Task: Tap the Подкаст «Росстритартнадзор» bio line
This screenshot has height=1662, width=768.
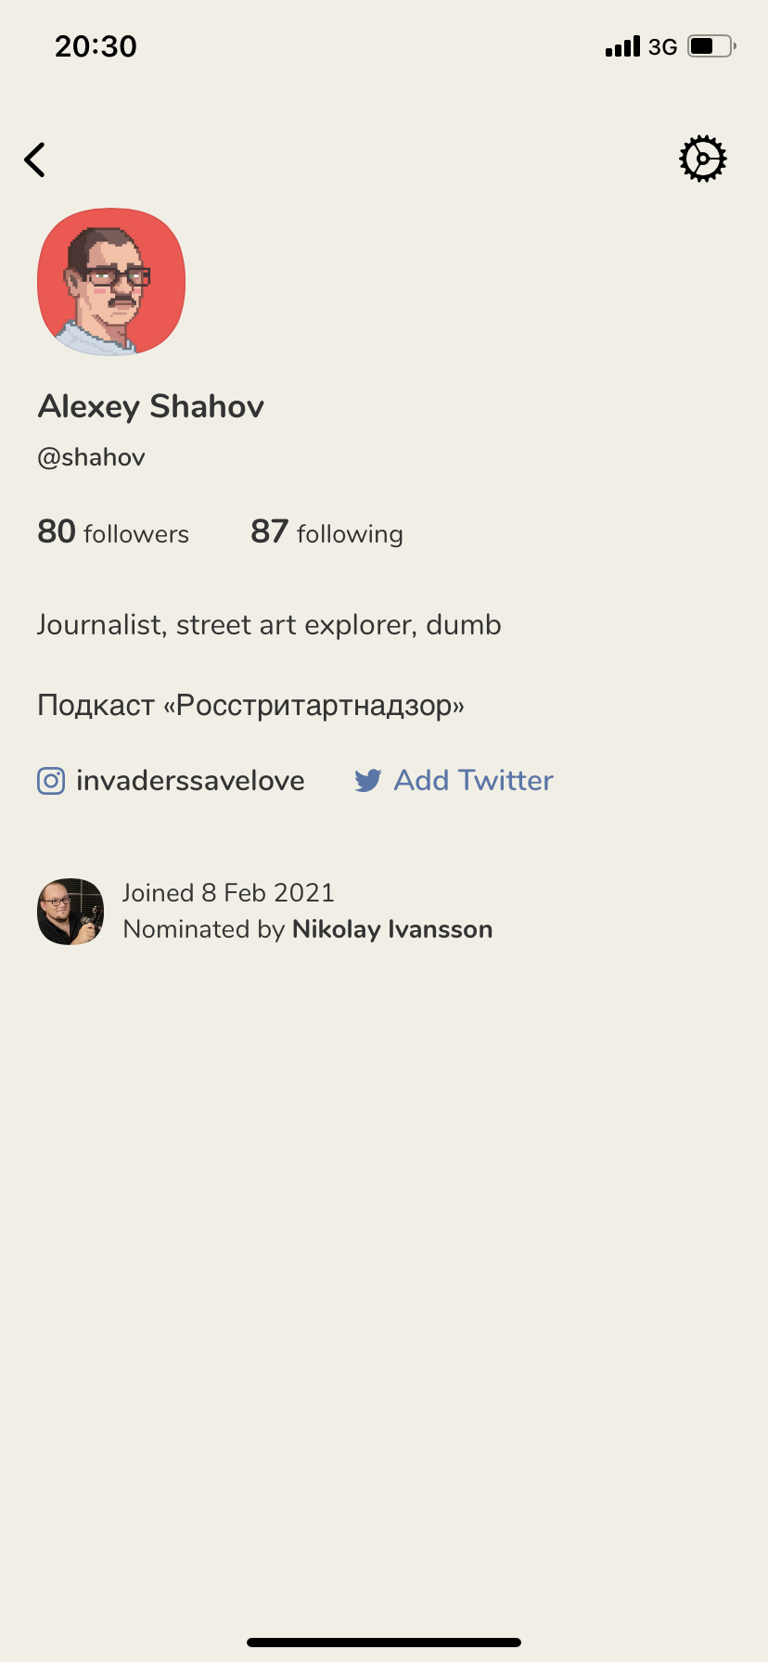Action: (250, 706)
